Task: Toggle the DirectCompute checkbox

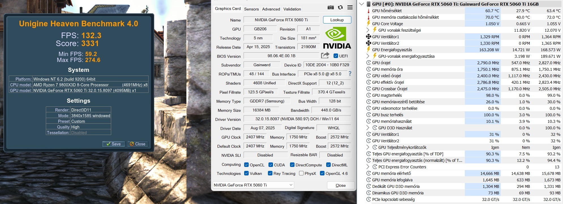Action: click(292, 165)
